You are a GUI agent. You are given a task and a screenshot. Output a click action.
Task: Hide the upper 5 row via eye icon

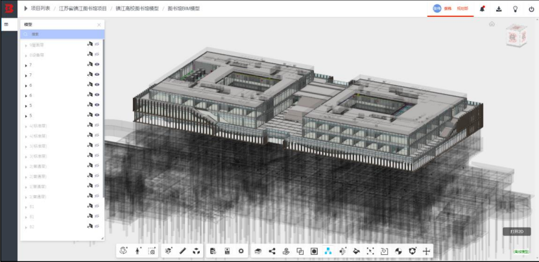coord(97,104)
